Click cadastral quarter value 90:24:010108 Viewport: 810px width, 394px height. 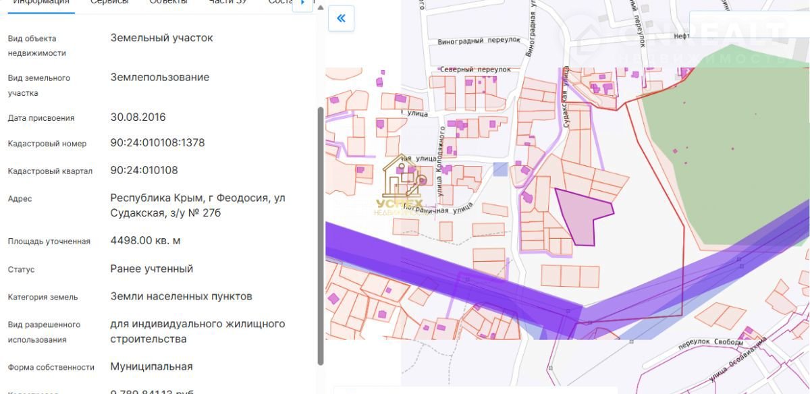pyautogui.click(x=144, y=170)
